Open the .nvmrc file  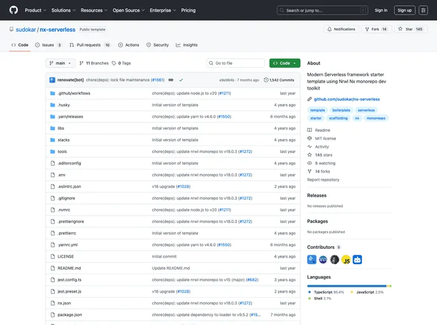click(64, 210)
